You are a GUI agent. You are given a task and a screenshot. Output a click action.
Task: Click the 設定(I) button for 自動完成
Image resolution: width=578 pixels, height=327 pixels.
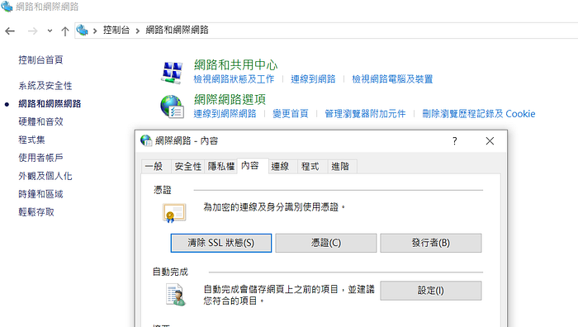[x=431, y=291]
